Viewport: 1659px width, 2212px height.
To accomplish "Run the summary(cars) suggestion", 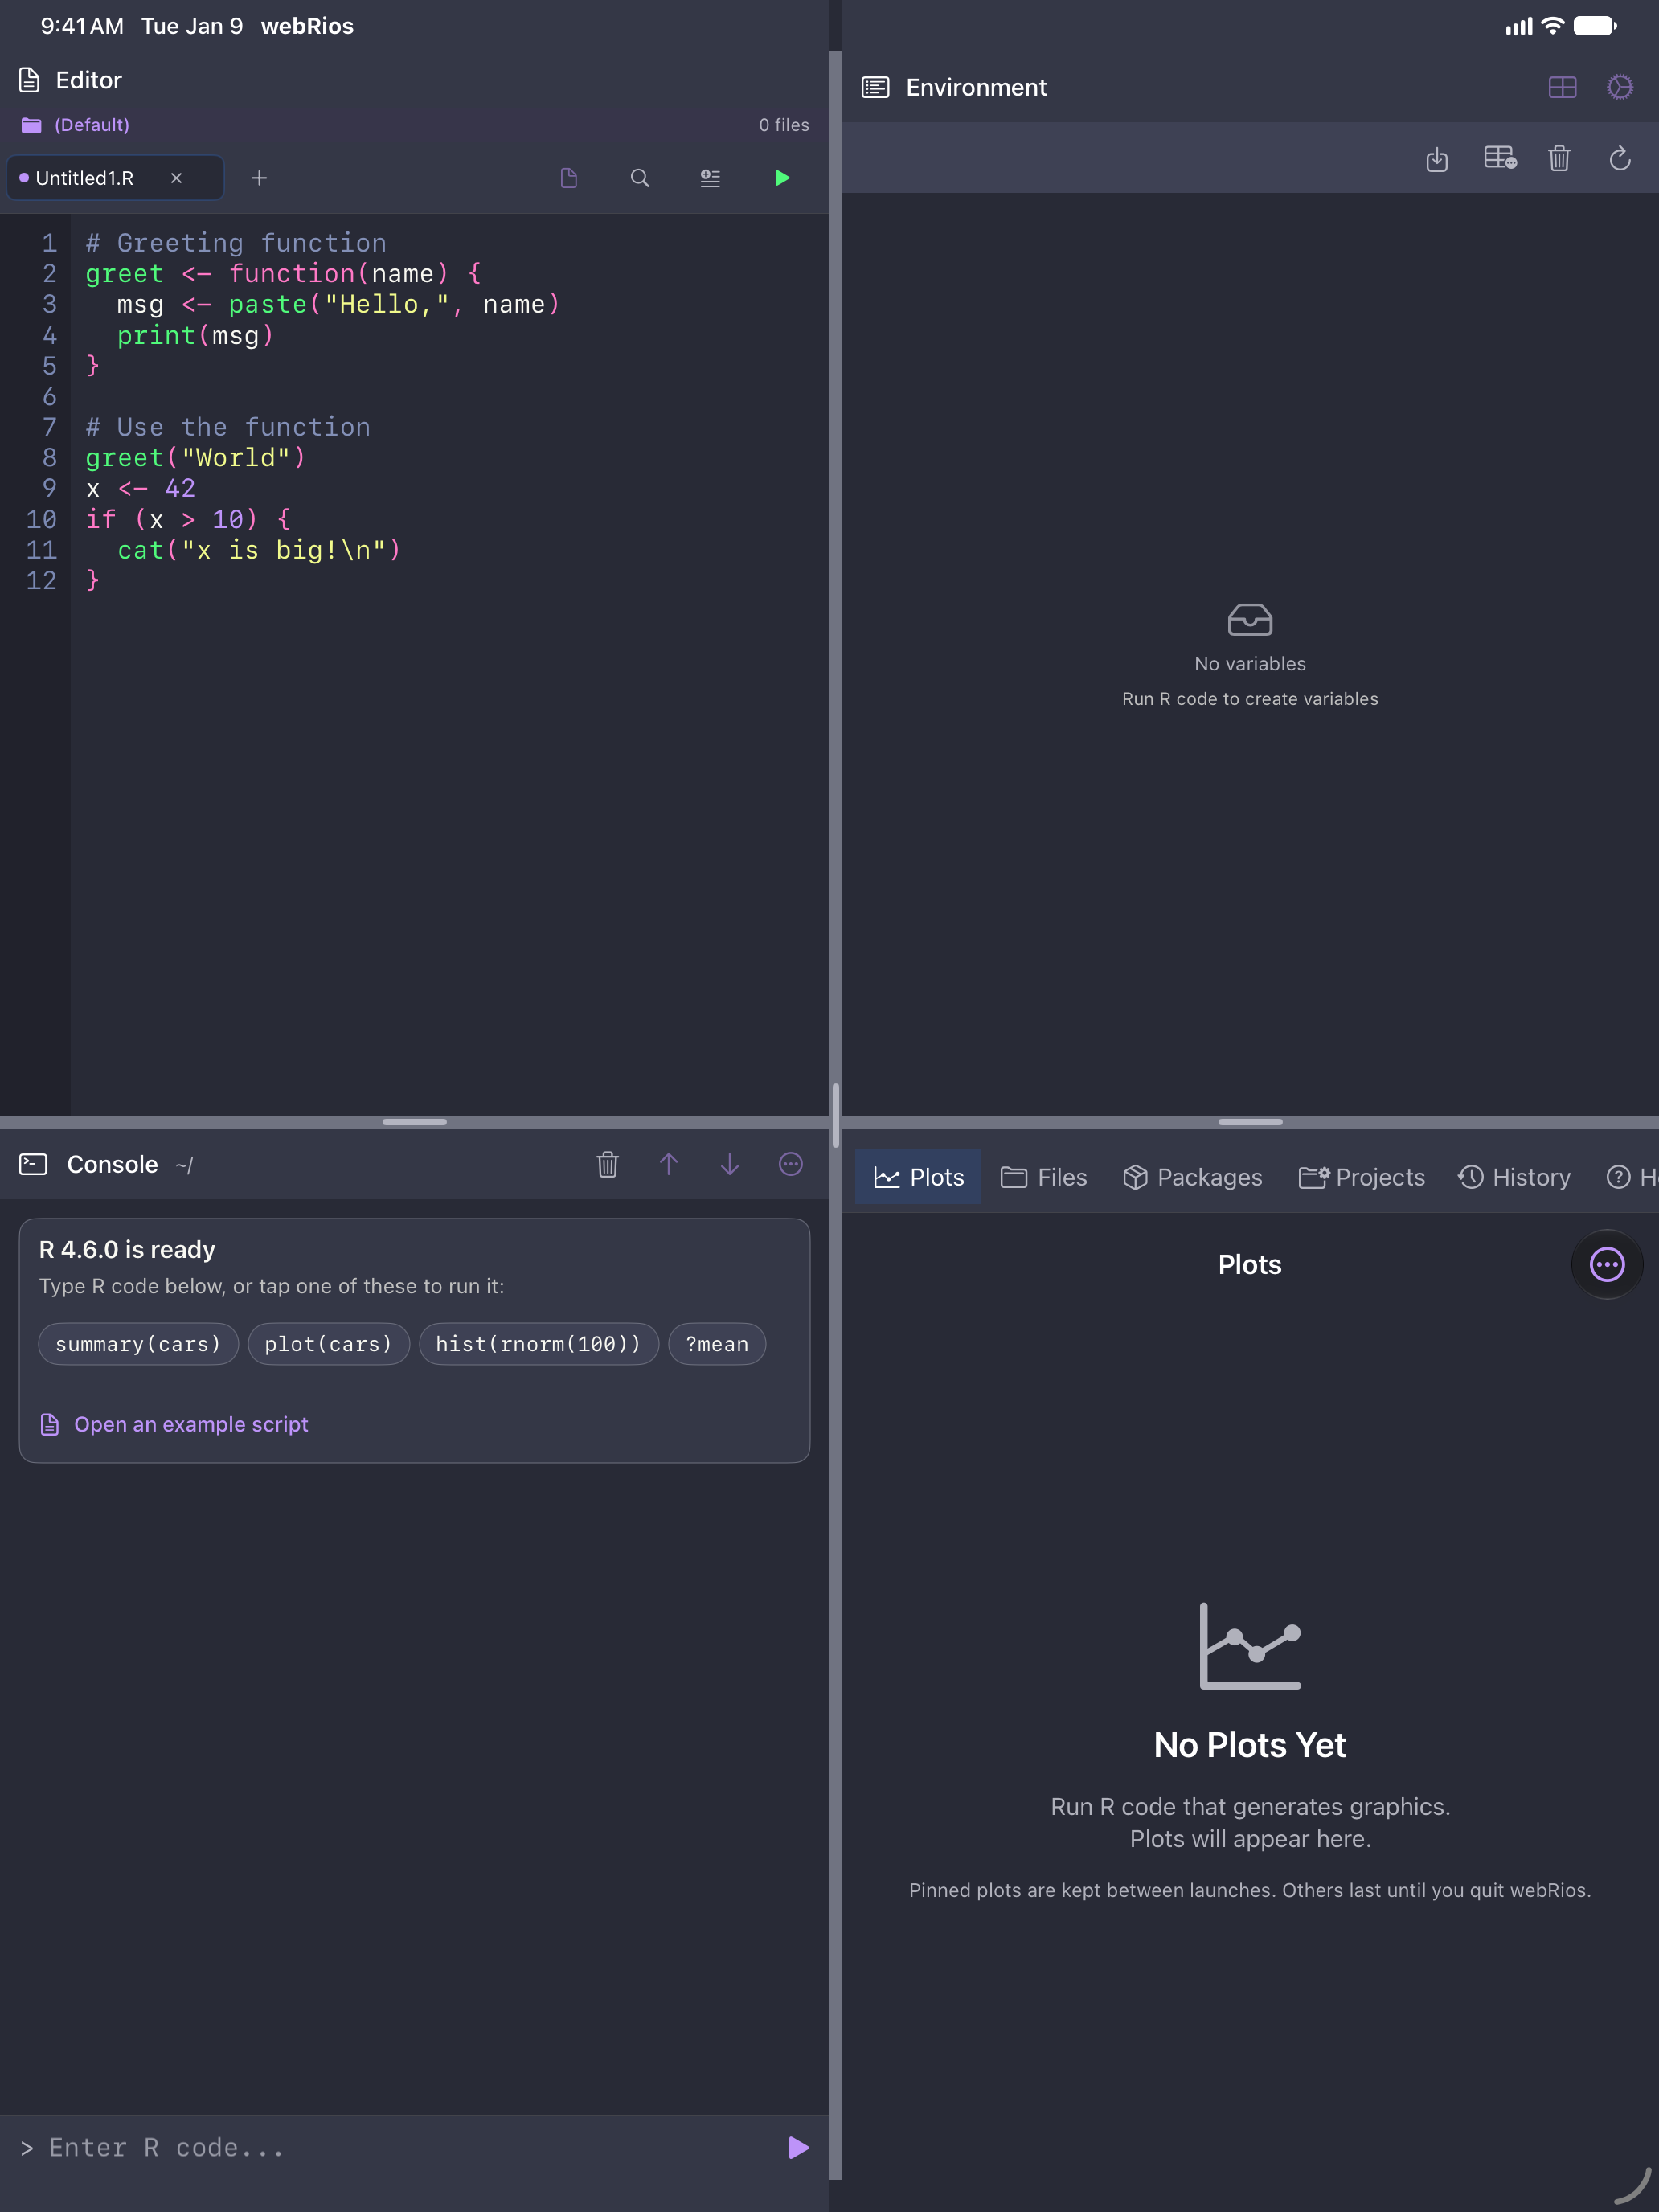I will tap(138, 1344).
